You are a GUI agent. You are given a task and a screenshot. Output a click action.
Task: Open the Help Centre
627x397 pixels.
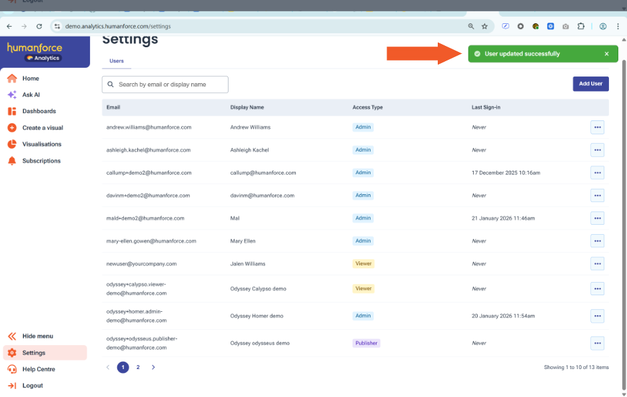tap(39, 369)
